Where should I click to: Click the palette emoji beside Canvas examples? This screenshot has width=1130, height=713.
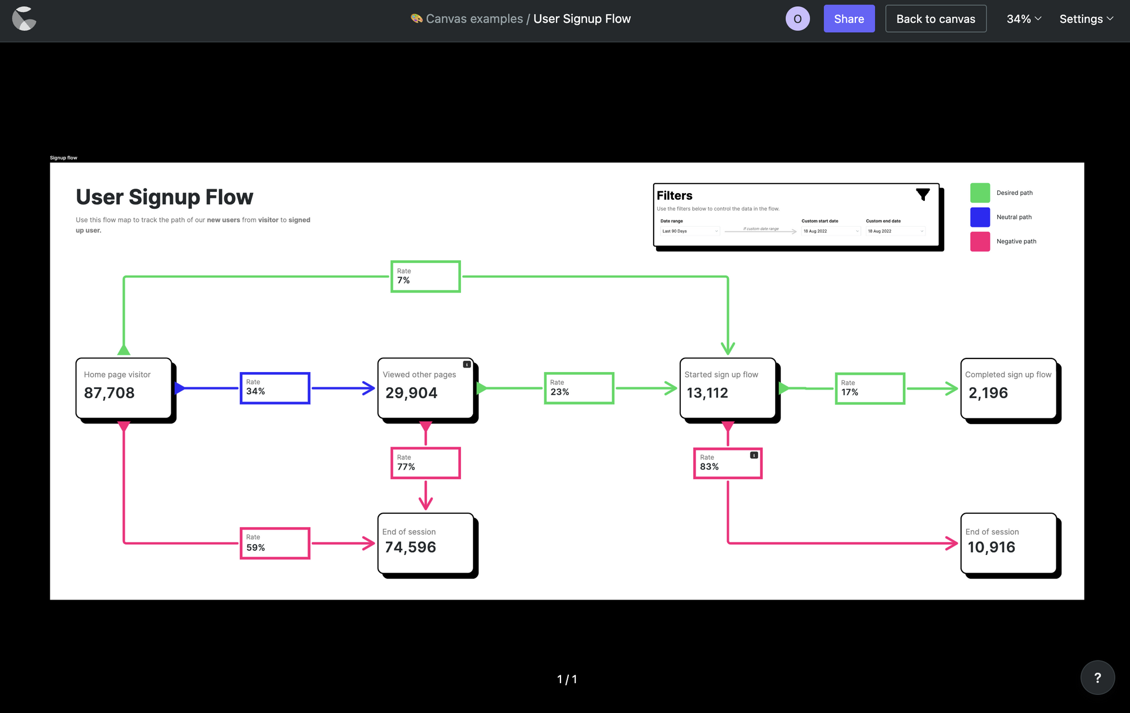tap(416, 19)
